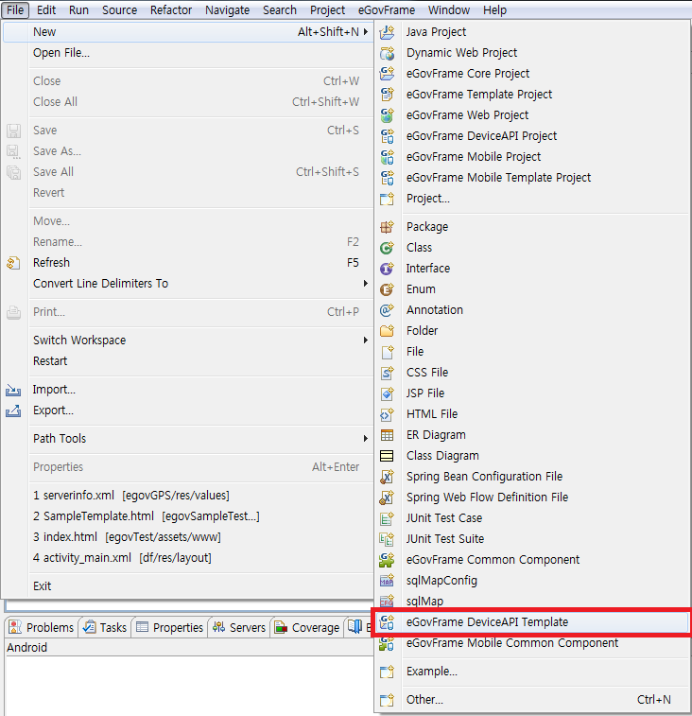Click the eGovFrame Template Project icon
The height and width of the screenshot is (716, 692).
tap(387, 95)
